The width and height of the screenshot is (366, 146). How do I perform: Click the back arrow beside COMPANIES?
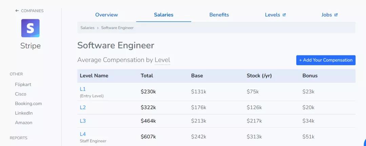(x=17, y=11)
